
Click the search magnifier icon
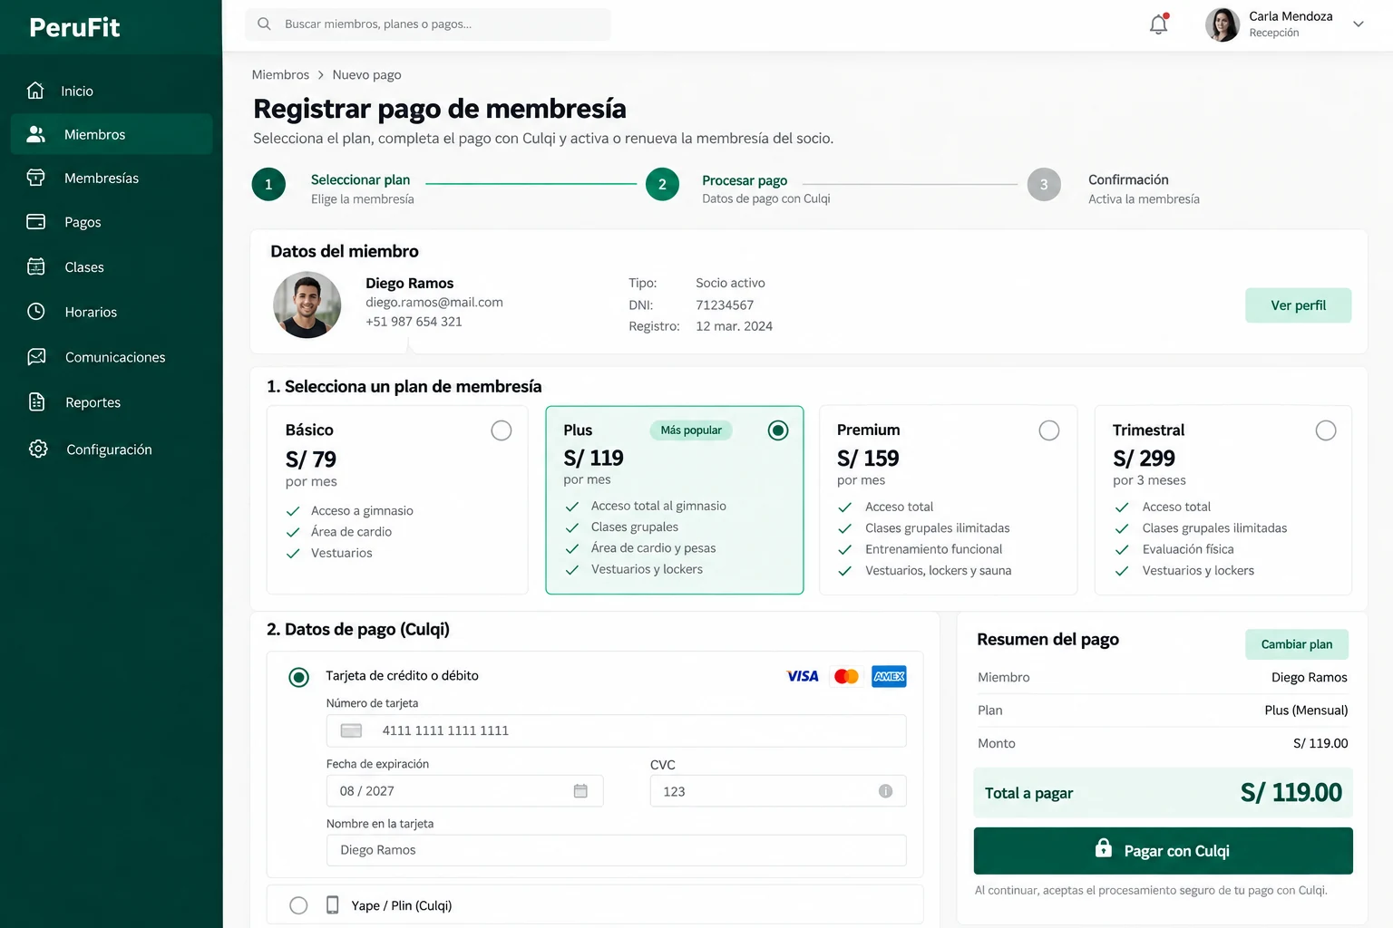[264, 24]
